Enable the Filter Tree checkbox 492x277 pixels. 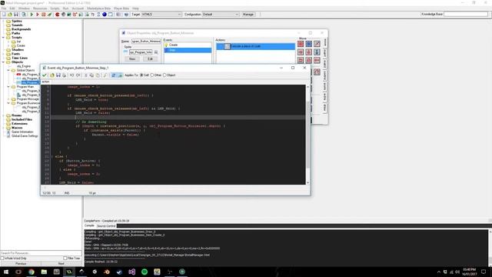65,259
